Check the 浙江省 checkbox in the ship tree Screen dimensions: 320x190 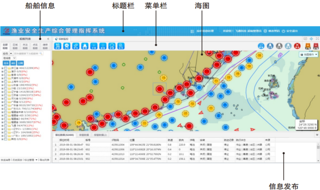6,68
